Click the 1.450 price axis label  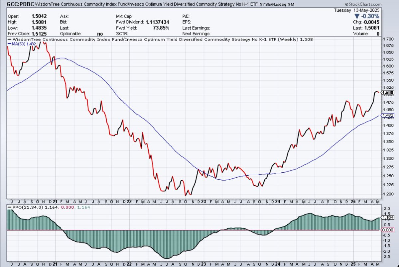(x=388, y=110)
